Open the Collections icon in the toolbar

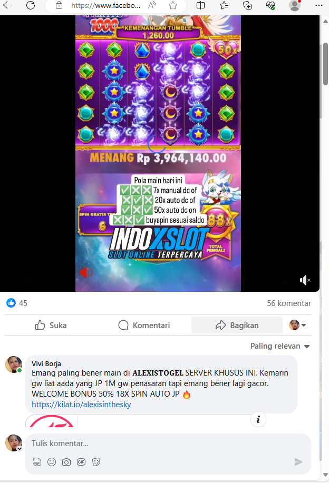(247, 5)
